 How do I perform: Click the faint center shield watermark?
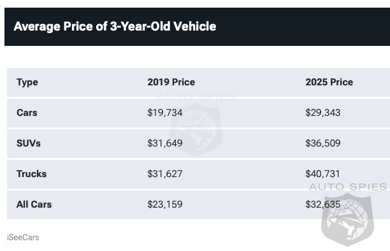(x=196, y=130)
